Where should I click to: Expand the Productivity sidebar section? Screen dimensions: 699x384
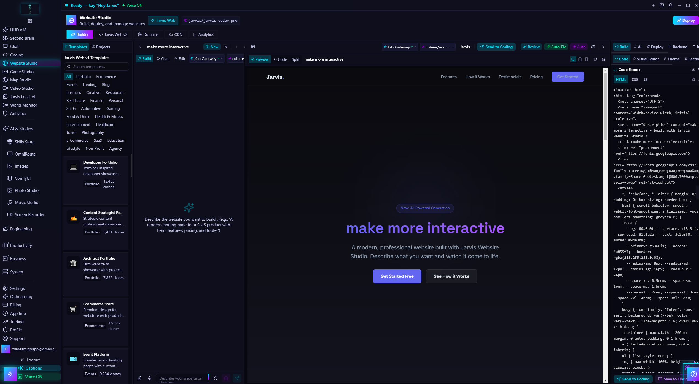point(21,246)
